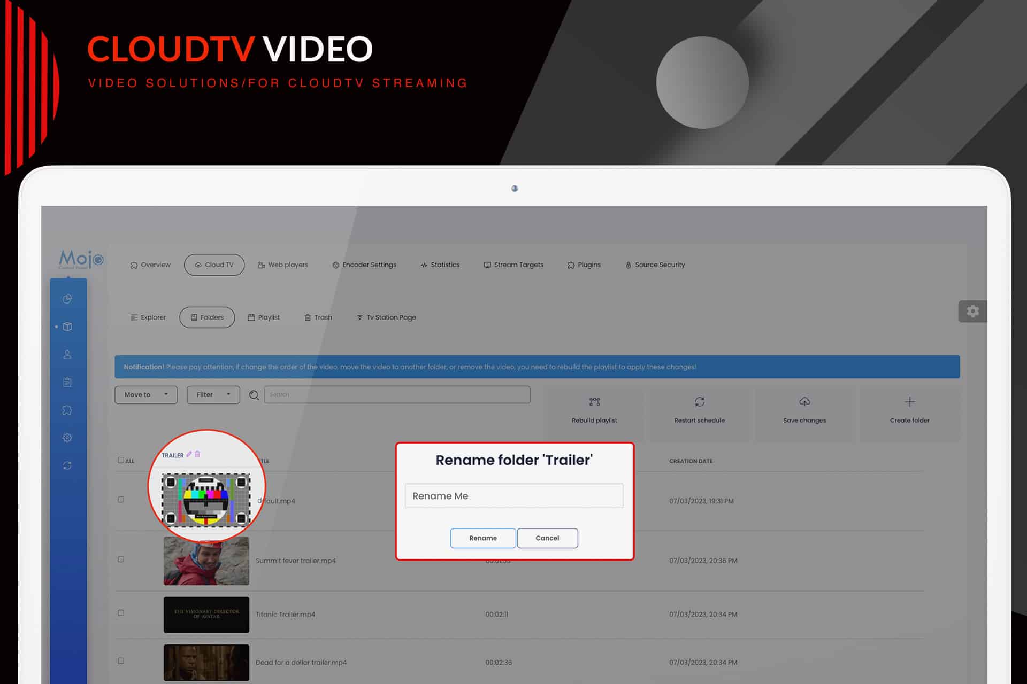Tick the ALL checkbox in the table header
This screenshot has width=1027, height=684.
[x=121, y=460]
